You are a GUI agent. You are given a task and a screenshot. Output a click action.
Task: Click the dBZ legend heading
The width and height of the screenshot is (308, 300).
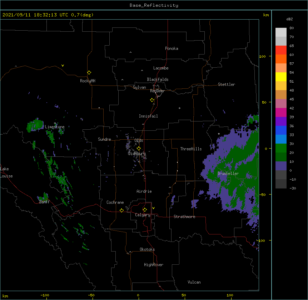(289, 19)
